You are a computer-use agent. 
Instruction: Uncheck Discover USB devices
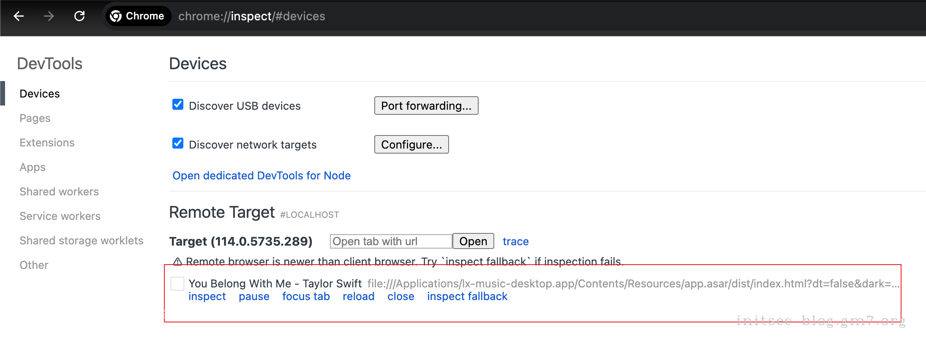[x=178, y=105]
